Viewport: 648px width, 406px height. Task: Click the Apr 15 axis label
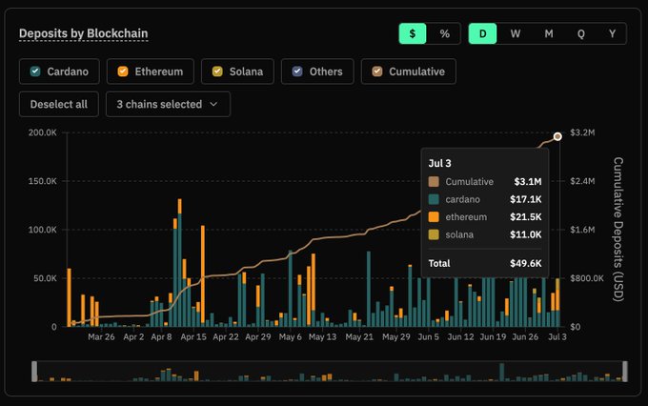pos(193,337)
